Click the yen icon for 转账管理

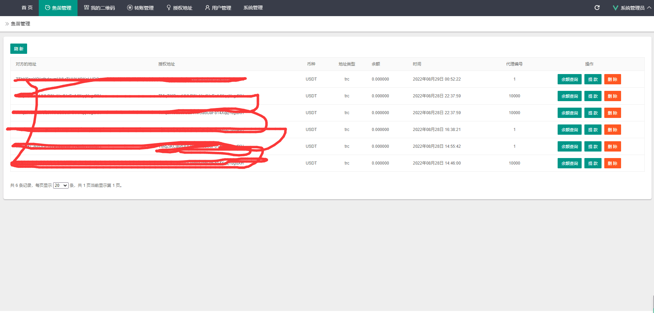coord(130,8)
